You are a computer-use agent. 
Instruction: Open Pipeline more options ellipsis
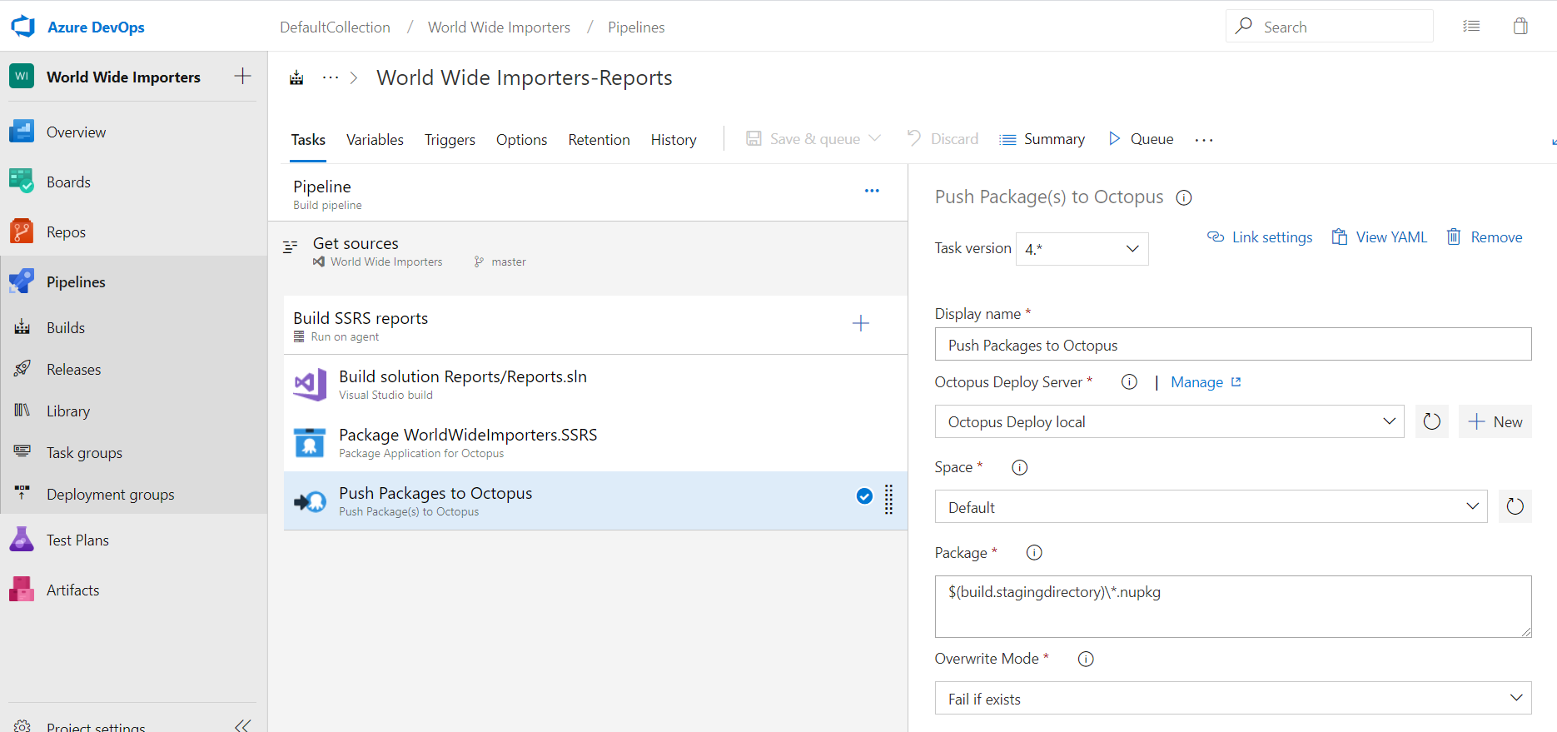(872, 191)
